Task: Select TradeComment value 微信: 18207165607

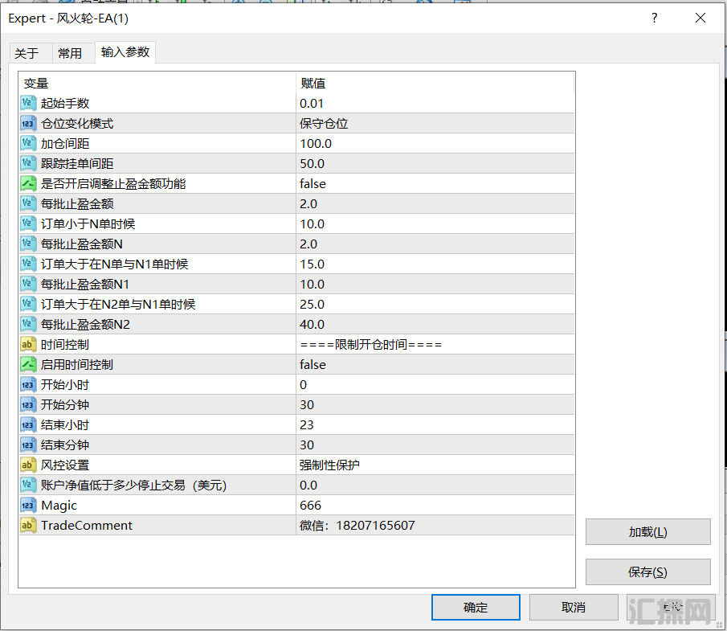Action: tap(435, 525)
